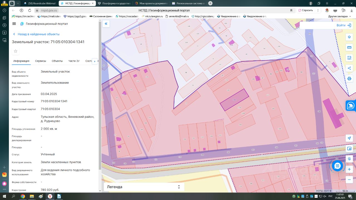
Task: Open the support chat bubble
Action: 337,166
